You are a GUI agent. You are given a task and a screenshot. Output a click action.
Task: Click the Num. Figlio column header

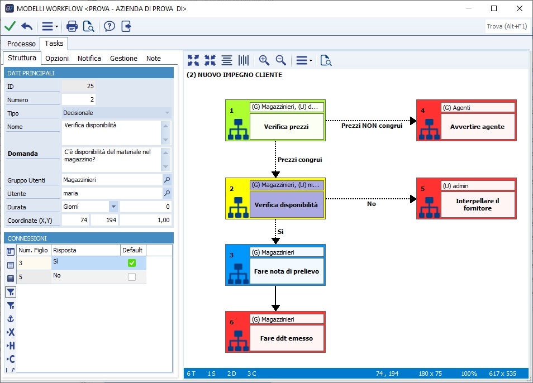tap(34, 250)
